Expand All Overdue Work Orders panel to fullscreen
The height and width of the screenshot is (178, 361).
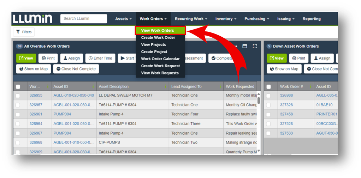click(255, 46)
